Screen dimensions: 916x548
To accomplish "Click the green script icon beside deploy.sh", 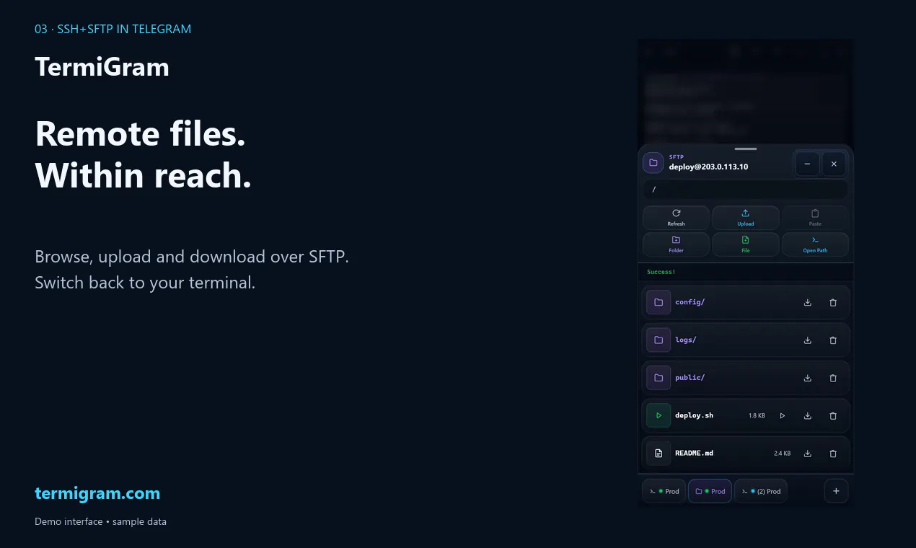I will pos(659,415).
